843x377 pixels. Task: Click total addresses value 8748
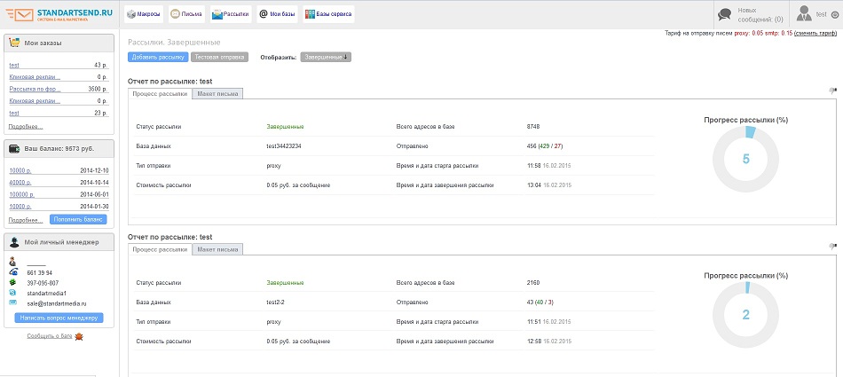[533, 126]
